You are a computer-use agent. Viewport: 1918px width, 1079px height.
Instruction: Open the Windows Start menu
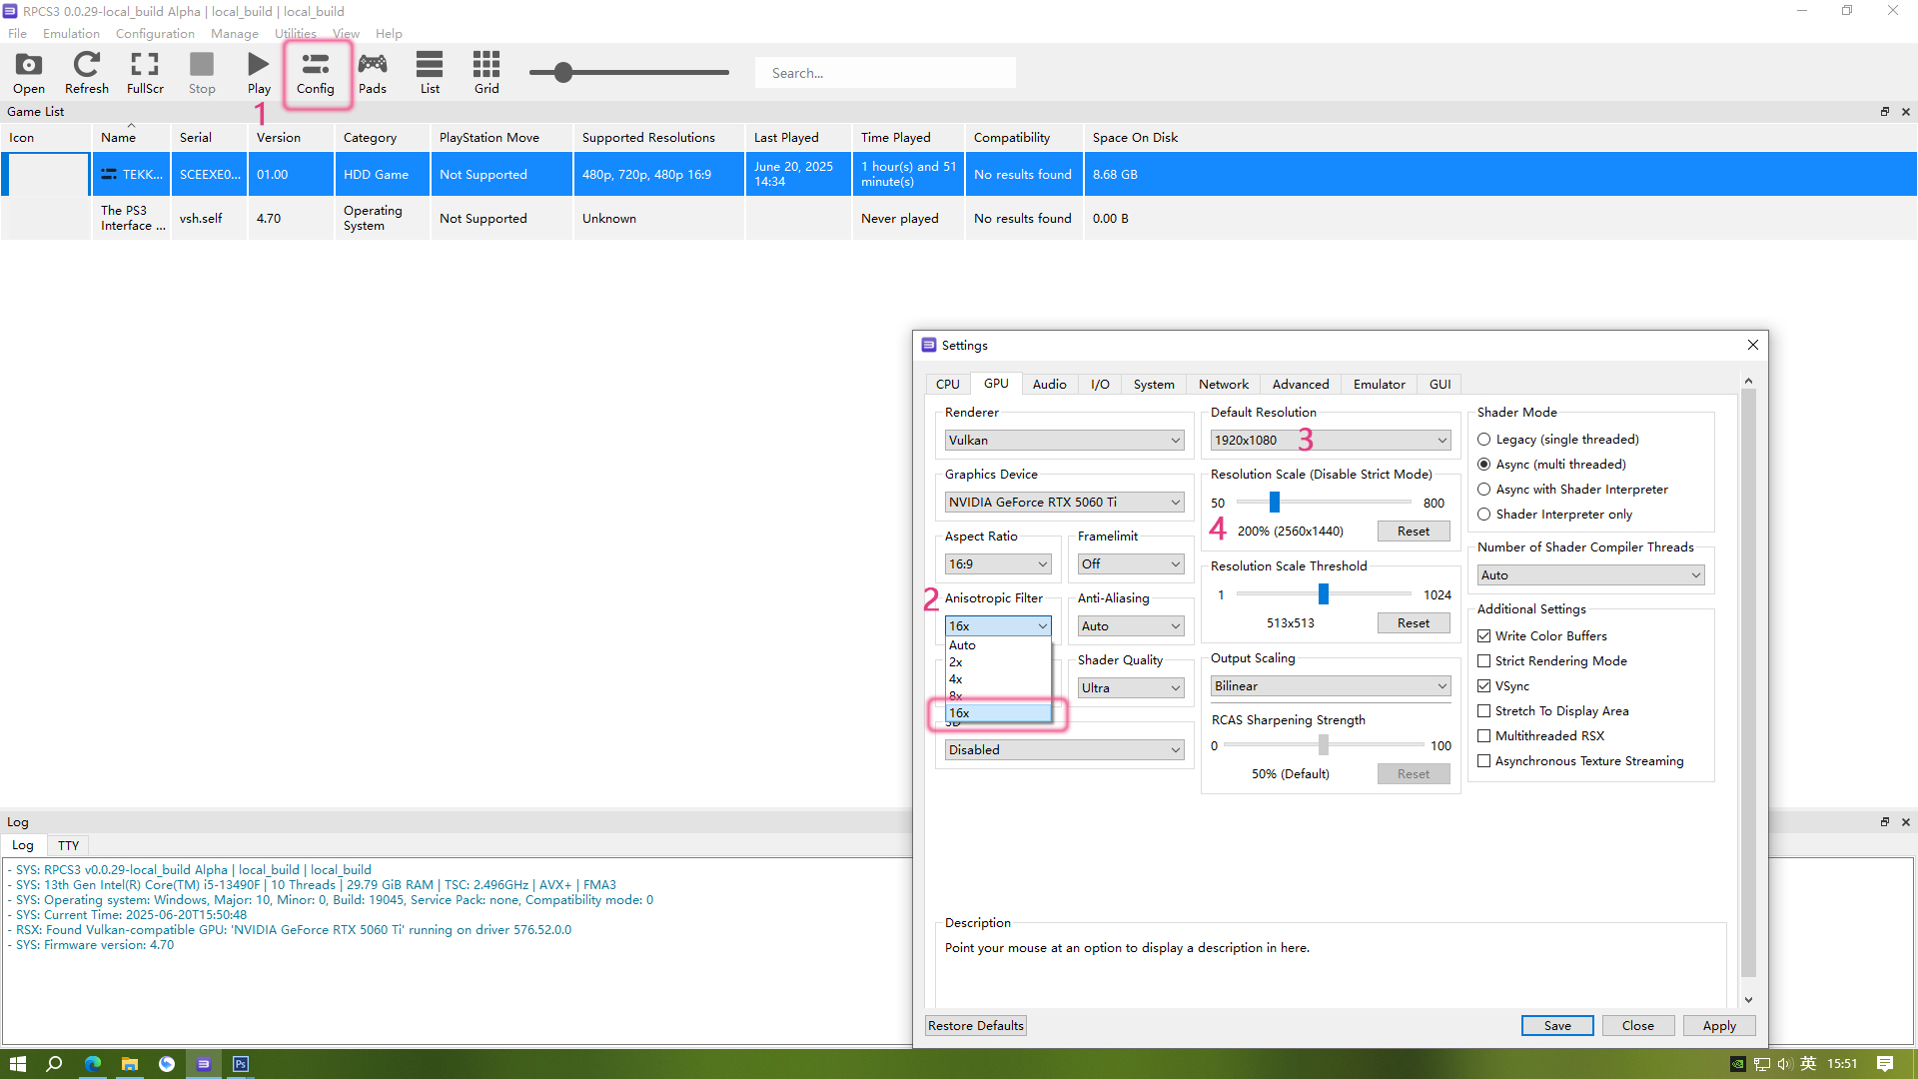(18, 1064)
